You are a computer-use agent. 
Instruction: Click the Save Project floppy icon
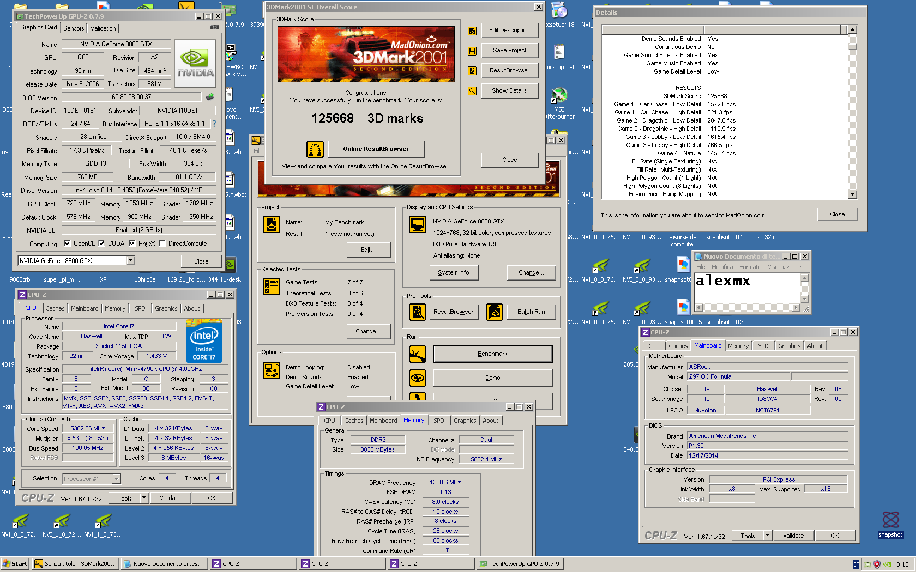coord(472,51)
